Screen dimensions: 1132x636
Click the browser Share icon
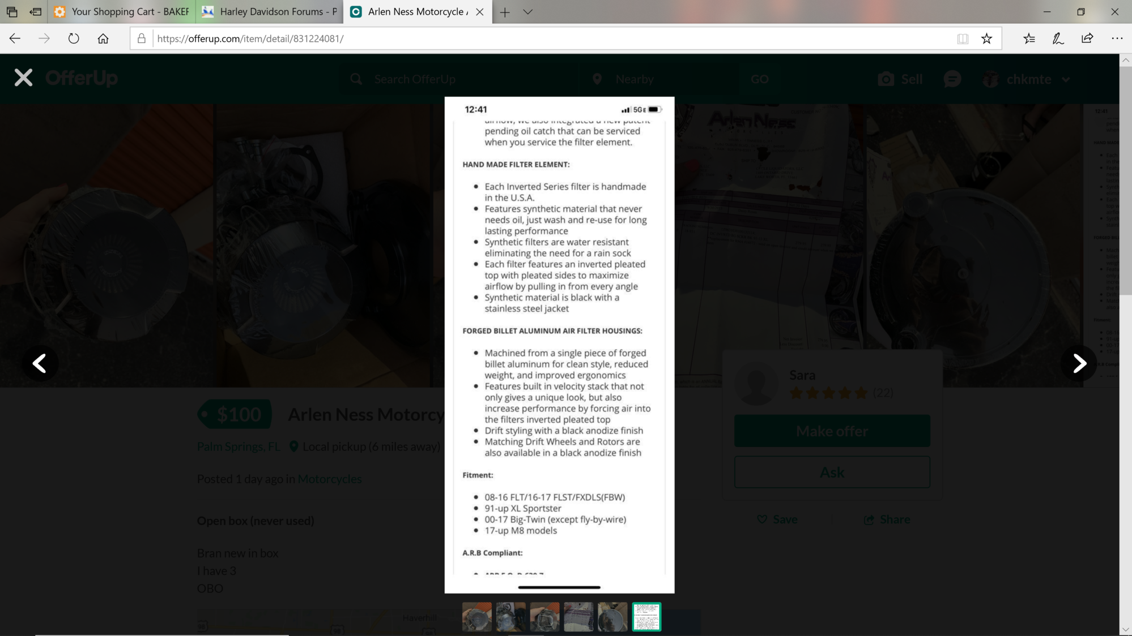tap(1087, 38)
